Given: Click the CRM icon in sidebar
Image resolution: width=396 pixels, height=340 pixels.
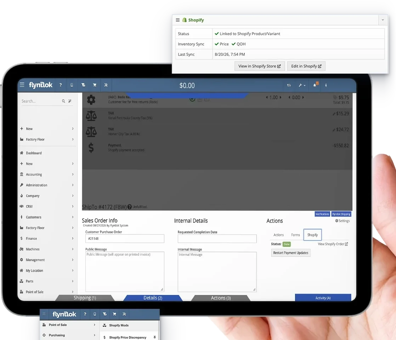Looking at the screenshot, I should 22,206.
